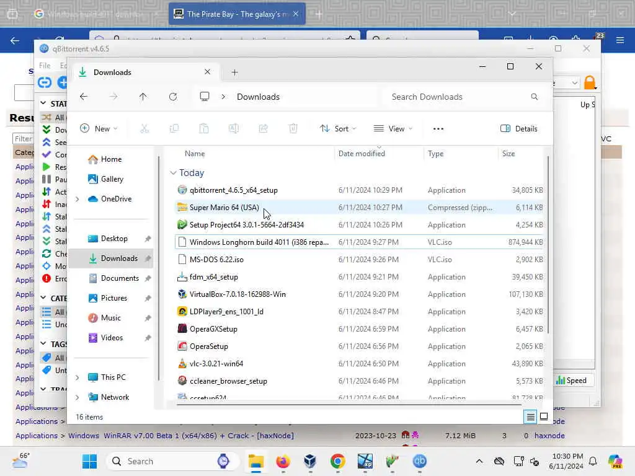635x476 pixels.
Task: Expand the OneDrive tree node
Action: pos(78,199)
